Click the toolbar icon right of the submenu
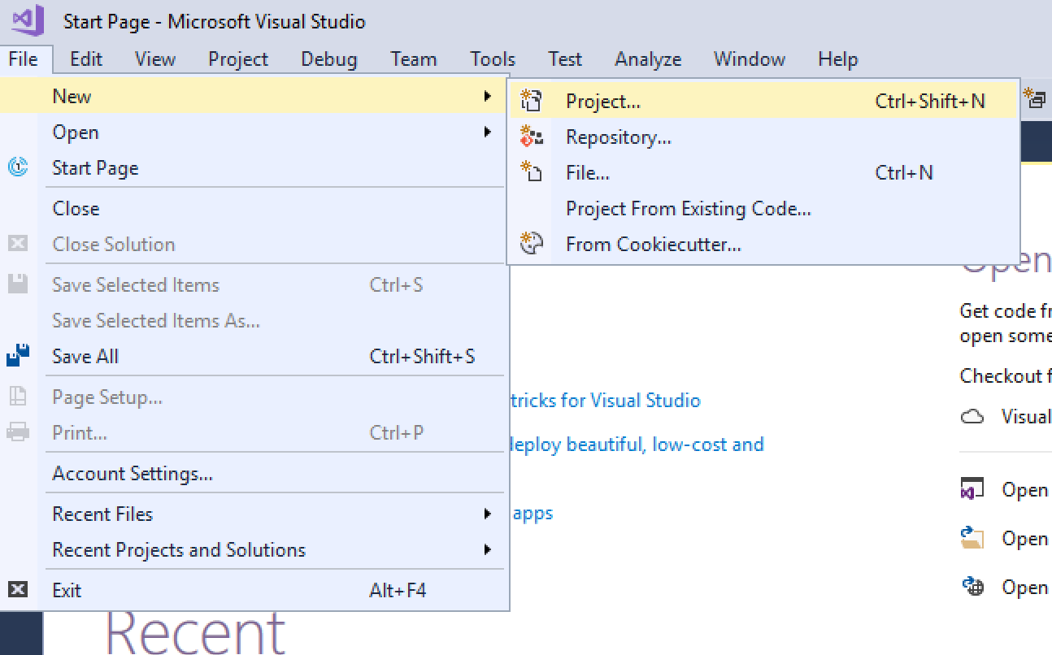This screenshot has width=1052, height=655. tap(1036, 99)
